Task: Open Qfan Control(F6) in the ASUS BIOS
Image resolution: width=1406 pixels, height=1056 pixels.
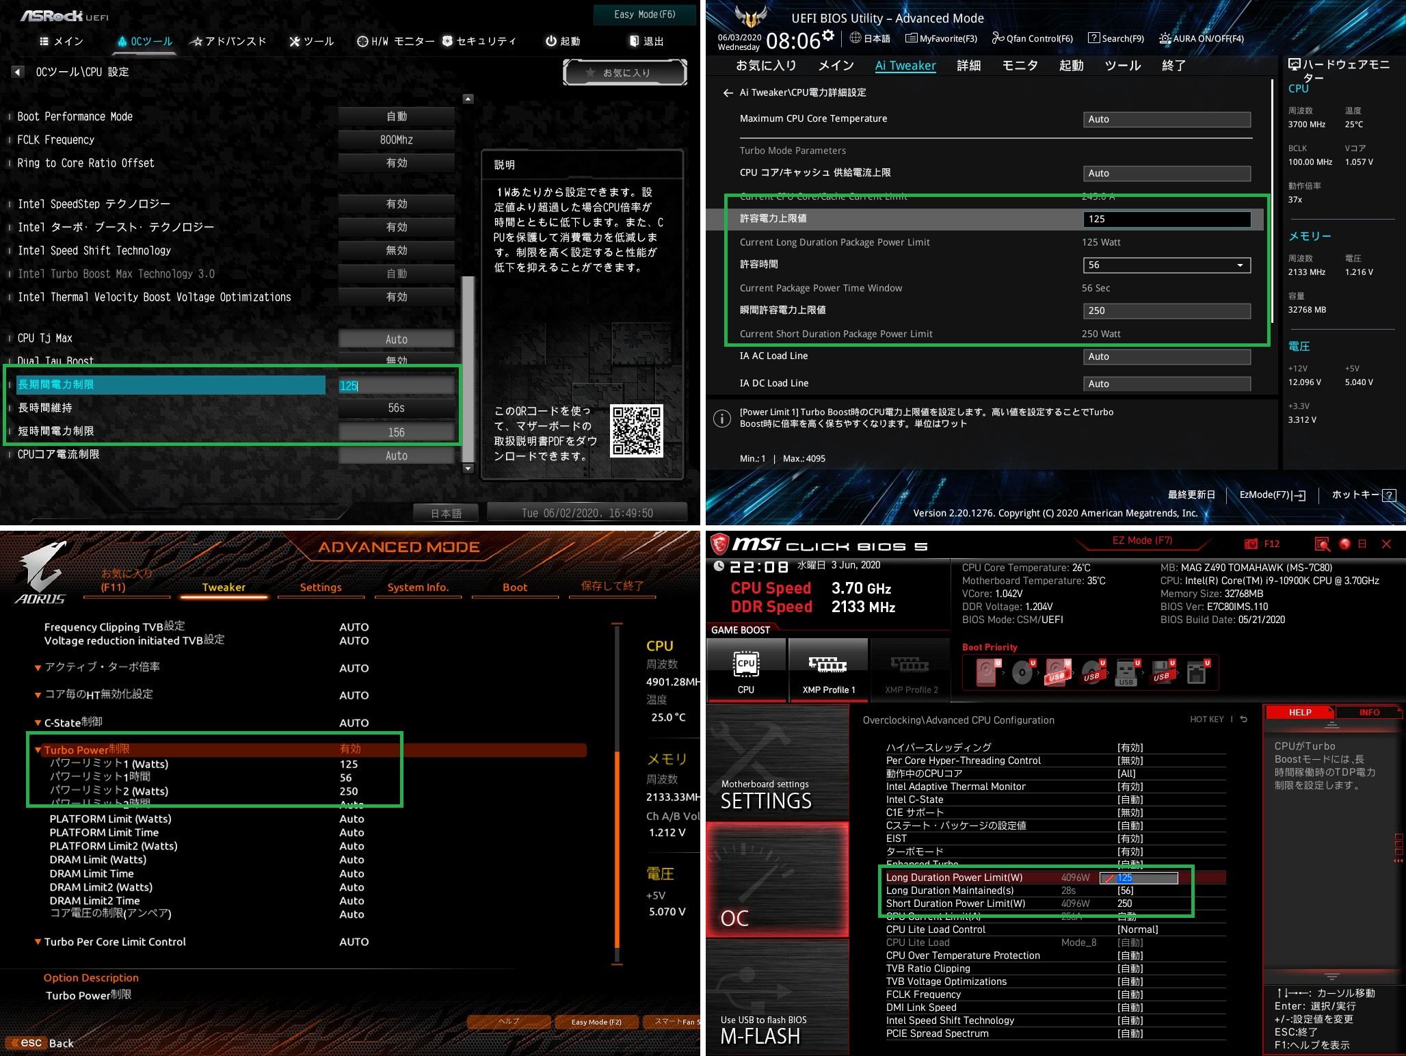Action: pyautogui.click(x=1032, y=38)
